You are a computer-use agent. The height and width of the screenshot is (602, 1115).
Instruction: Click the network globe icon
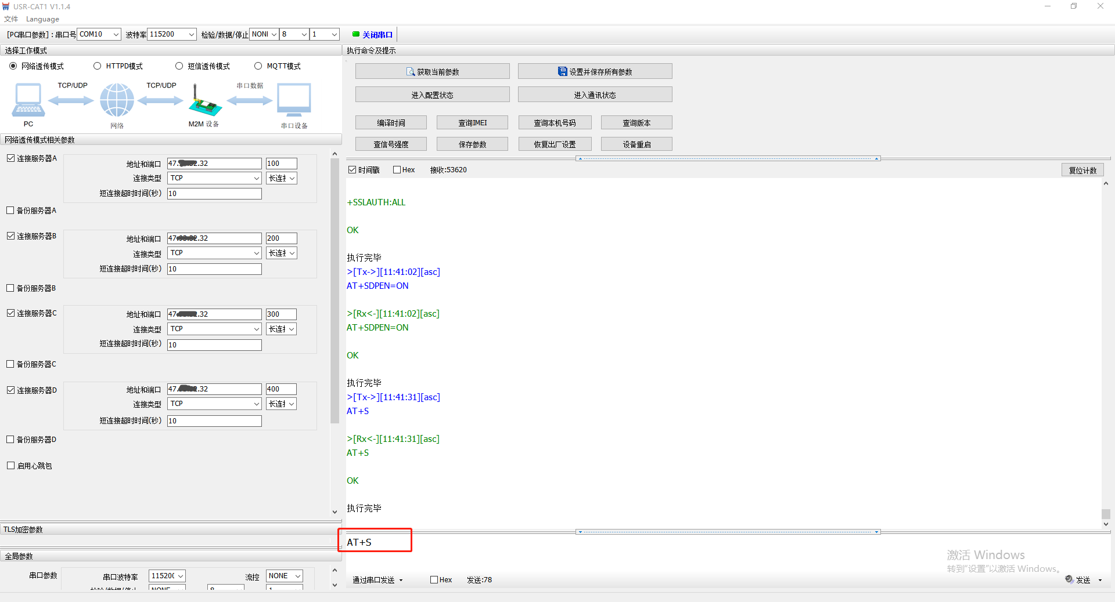[117, 100]
